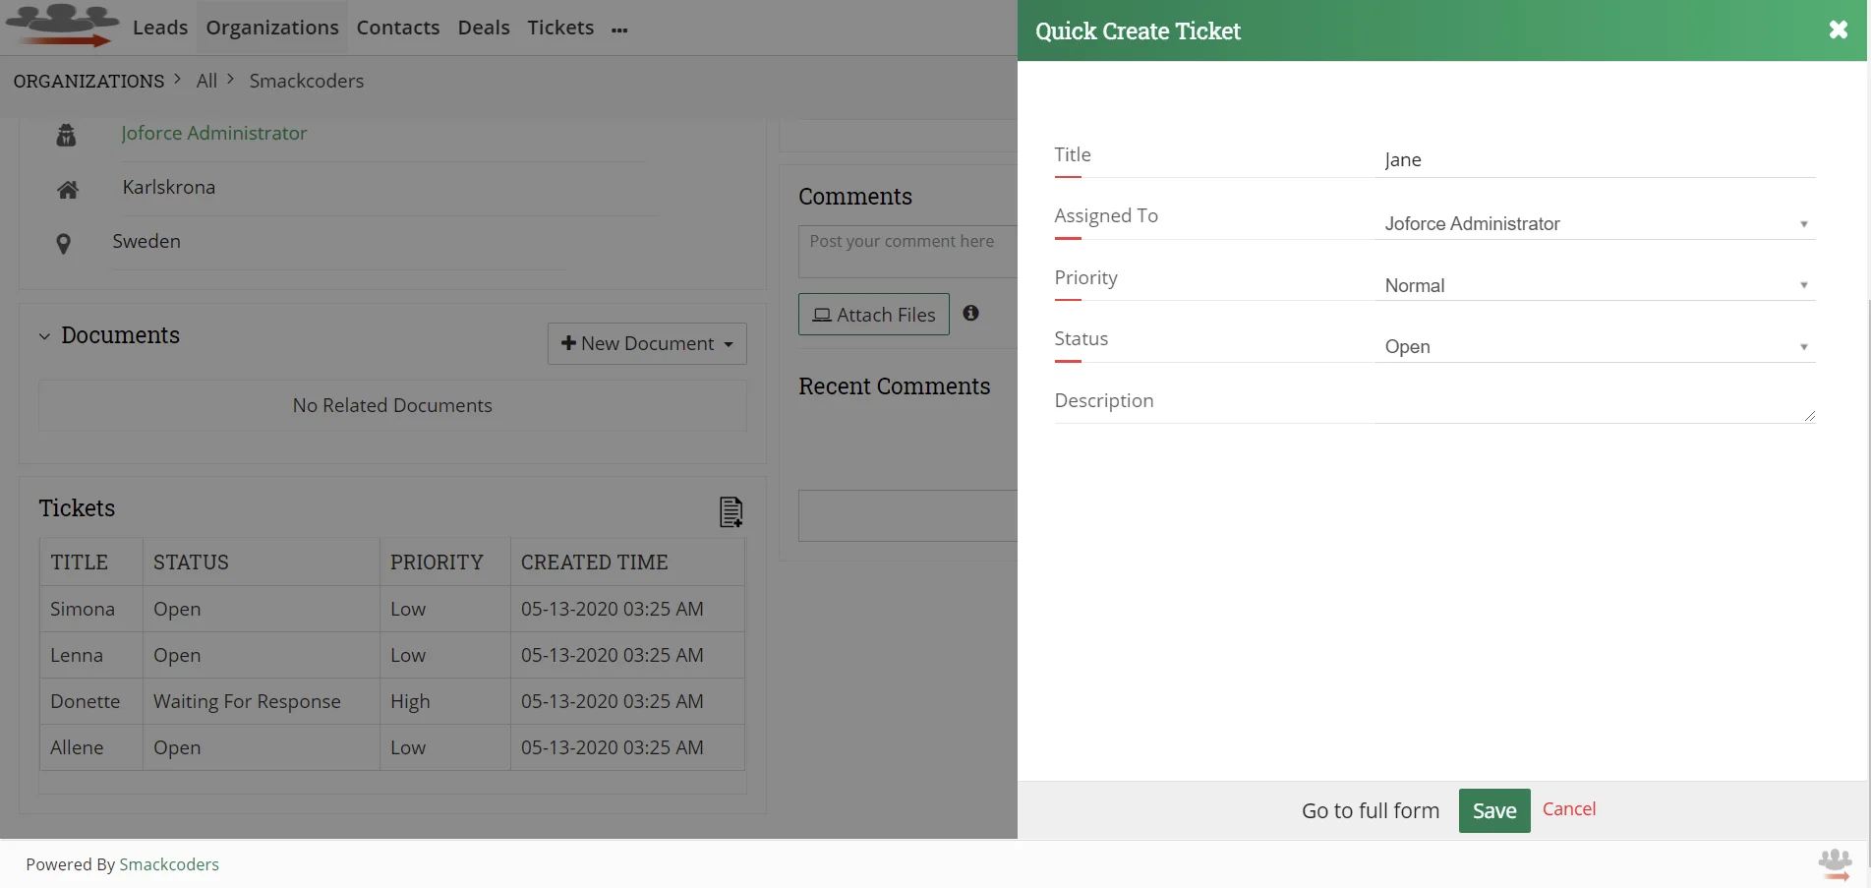The height and width of the screenshot is (888, 1871).
Task: Open the full ticket form
Action: pyautogui.click(x=1369, y=810)
